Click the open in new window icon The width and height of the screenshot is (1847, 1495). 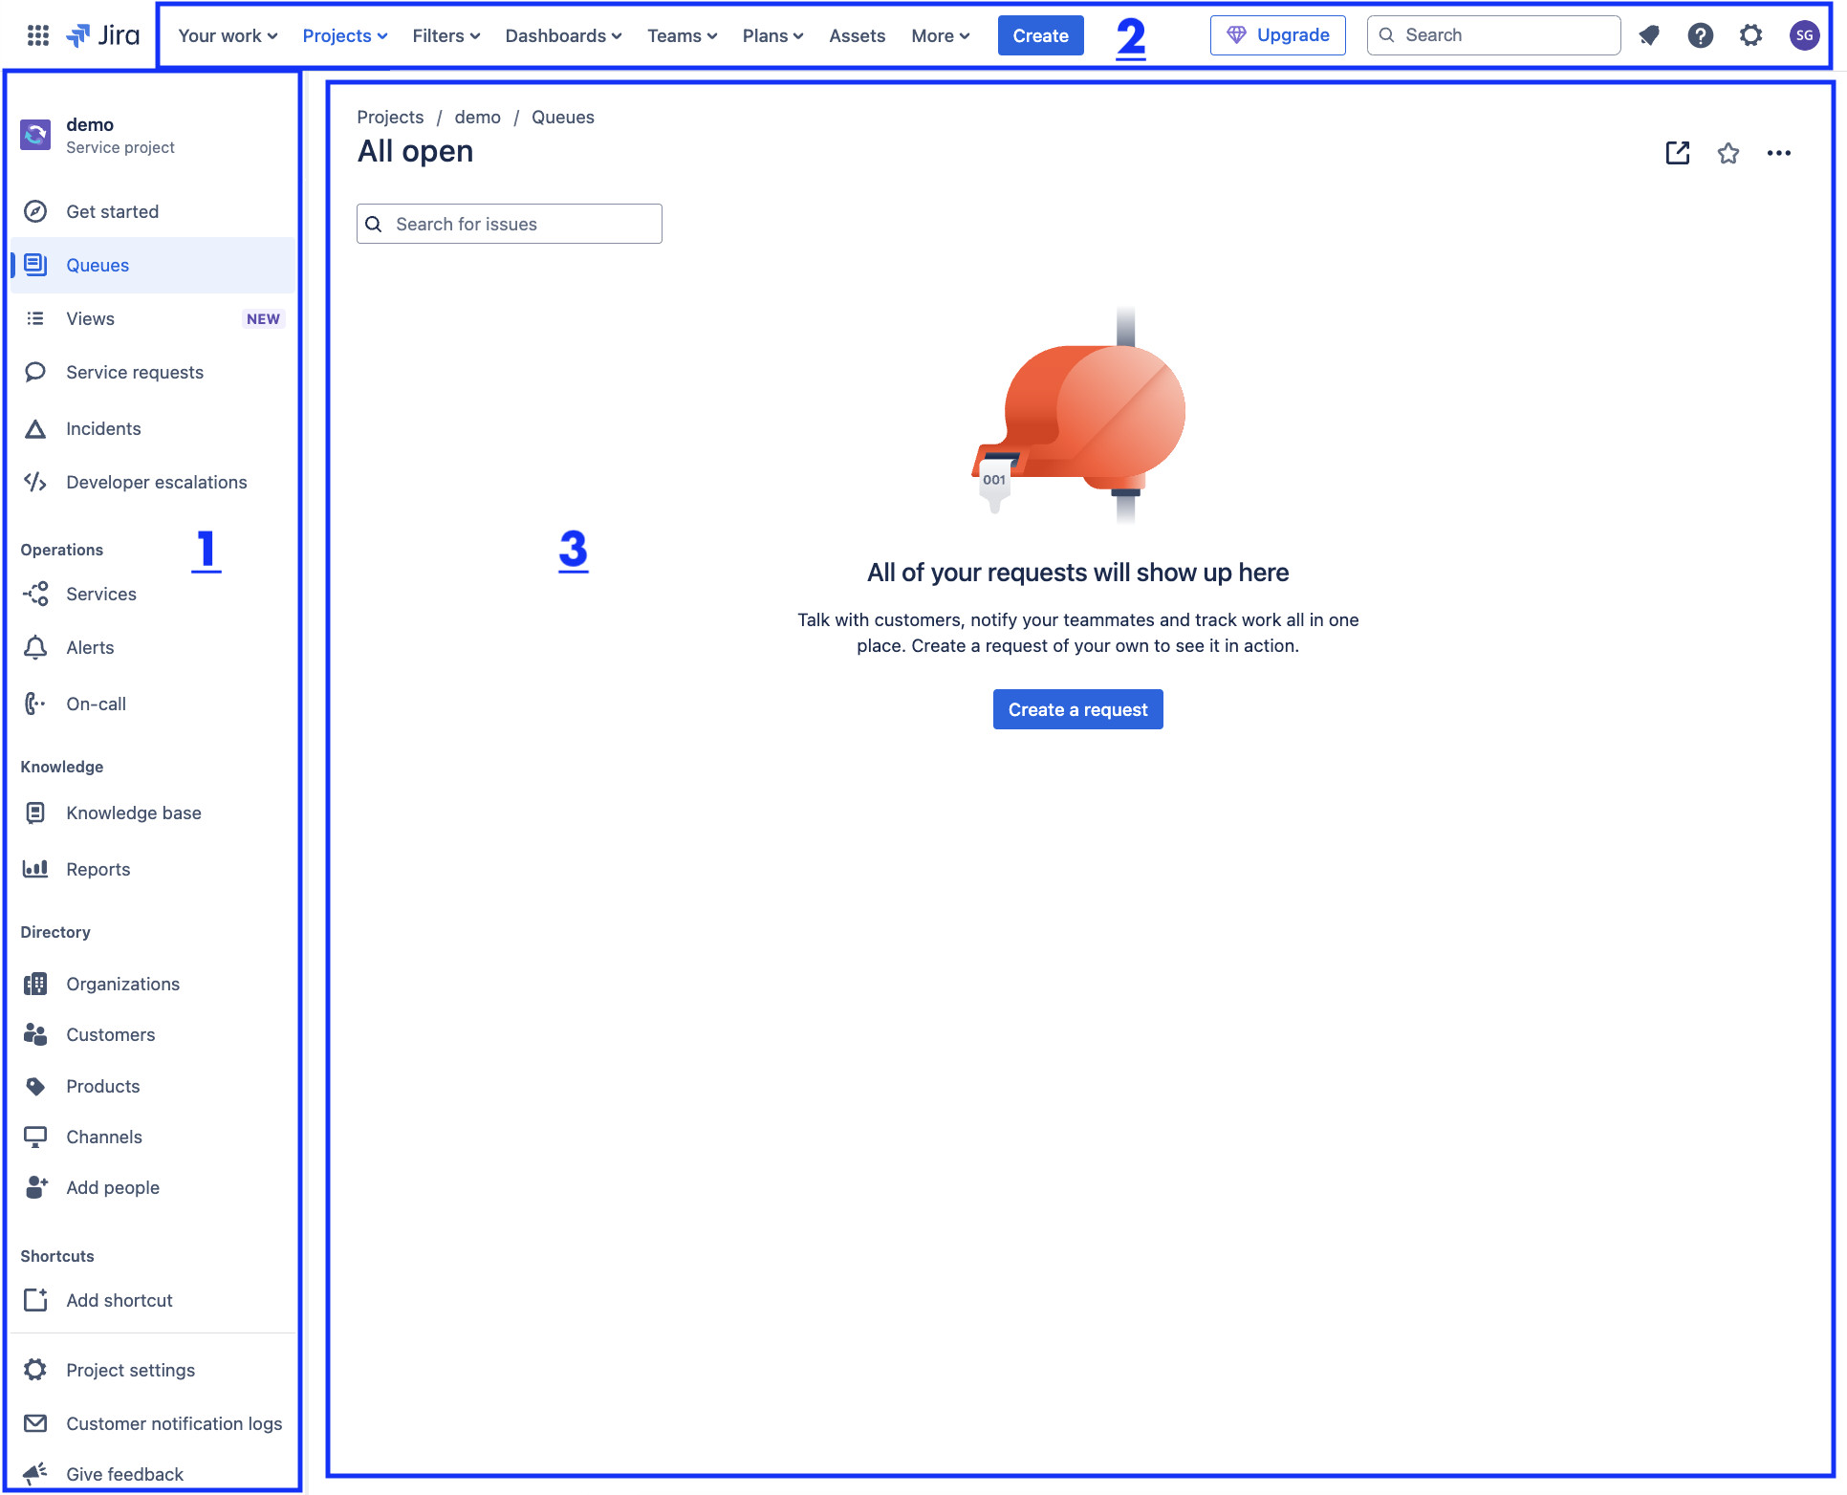click(x=1678, y=153)
